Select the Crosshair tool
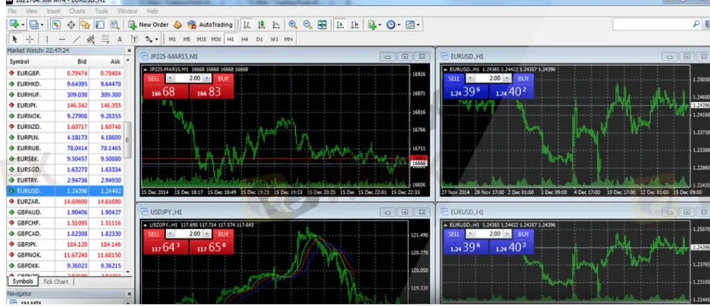710x306 pixels. (30, 39)
